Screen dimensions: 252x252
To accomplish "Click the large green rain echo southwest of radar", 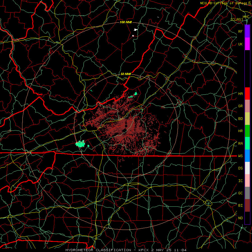I will 80,144.
